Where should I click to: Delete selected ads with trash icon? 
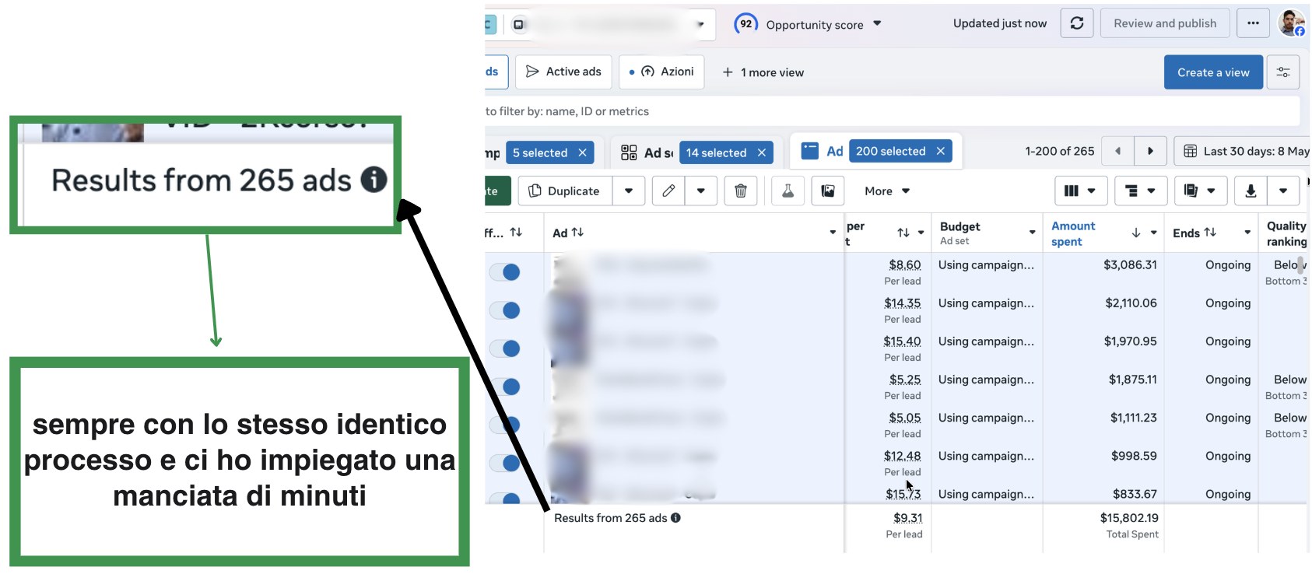[x=741, y=191]
